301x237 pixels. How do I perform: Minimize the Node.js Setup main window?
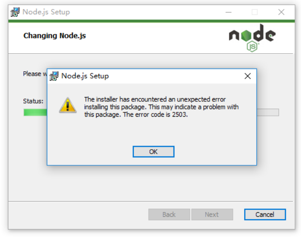coord(228,12)
